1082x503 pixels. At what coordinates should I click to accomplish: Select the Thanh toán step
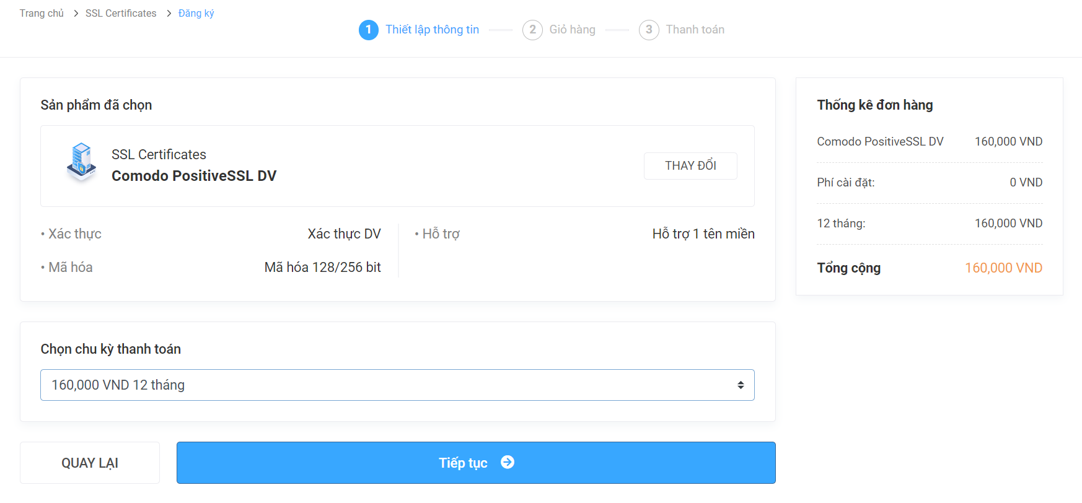coord(695,30)
